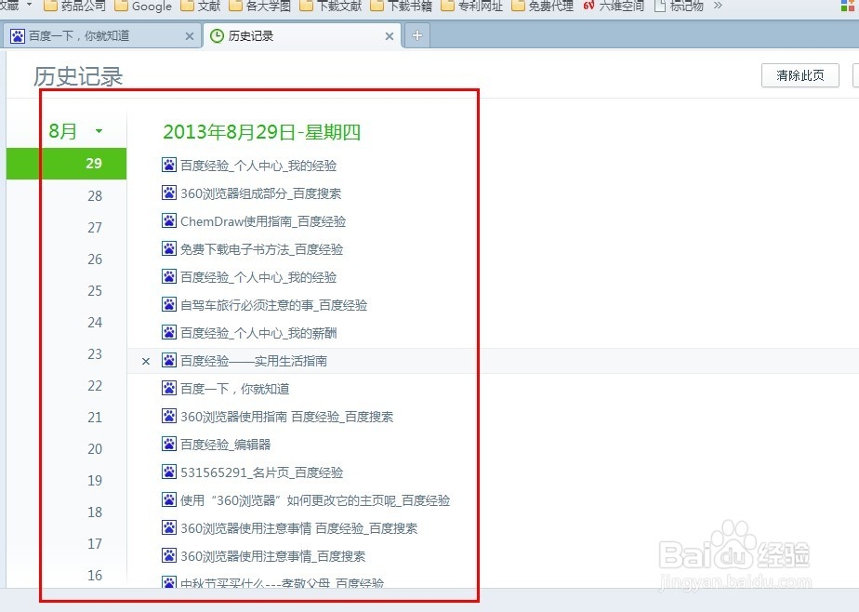Click the Baidu icon beside 免费下载电子书方法
Screen dimensions: 859x612
point(169,248)
